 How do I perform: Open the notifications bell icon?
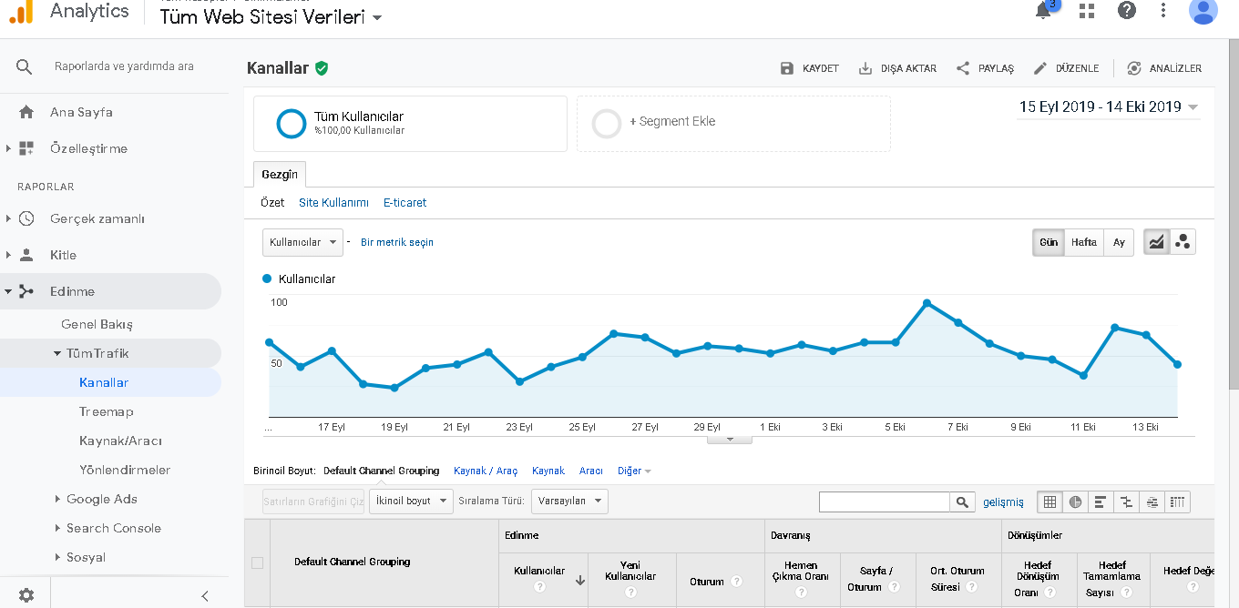[x=1044, y=11]
